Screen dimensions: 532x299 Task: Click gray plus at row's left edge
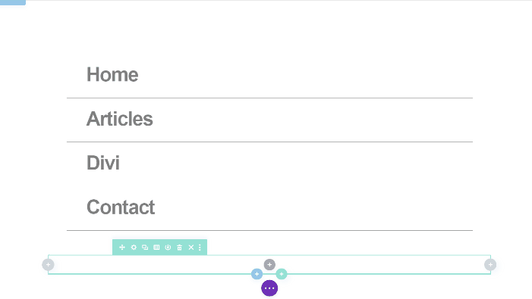(48, 264)
